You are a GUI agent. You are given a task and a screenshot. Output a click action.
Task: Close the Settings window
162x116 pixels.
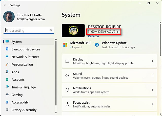[x=157, y=3]
